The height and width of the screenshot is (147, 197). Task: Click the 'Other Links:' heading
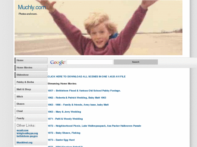[x=26, y=125]
